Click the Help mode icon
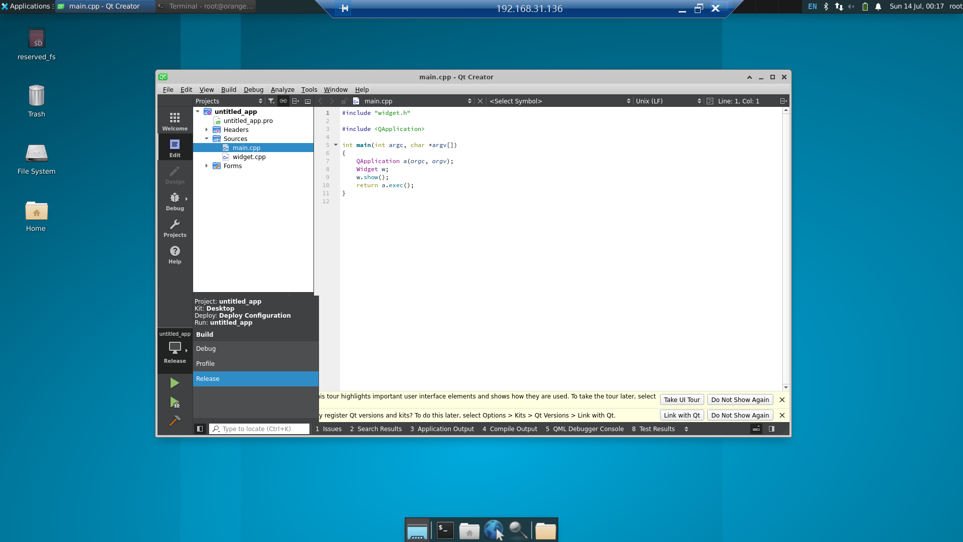 click(175, 254)
